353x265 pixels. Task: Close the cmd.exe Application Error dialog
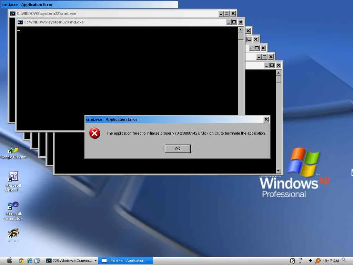point(266,119)
